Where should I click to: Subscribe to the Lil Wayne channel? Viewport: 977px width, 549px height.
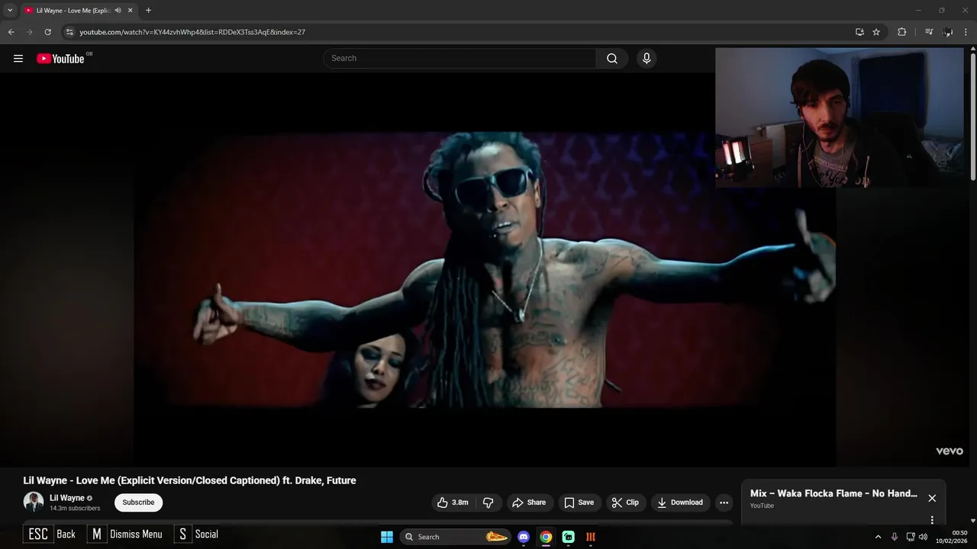coord(138,502)
